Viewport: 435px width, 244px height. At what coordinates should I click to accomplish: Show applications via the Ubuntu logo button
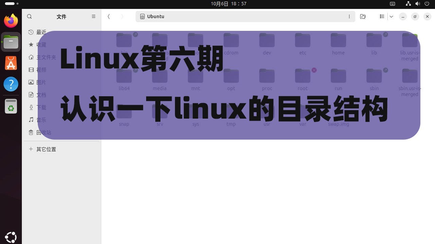point(11,237)
